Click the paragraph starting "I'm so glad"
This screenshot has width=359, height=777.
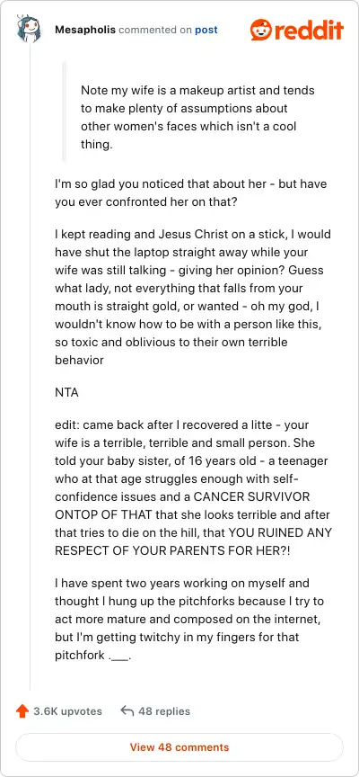(191, 192)
